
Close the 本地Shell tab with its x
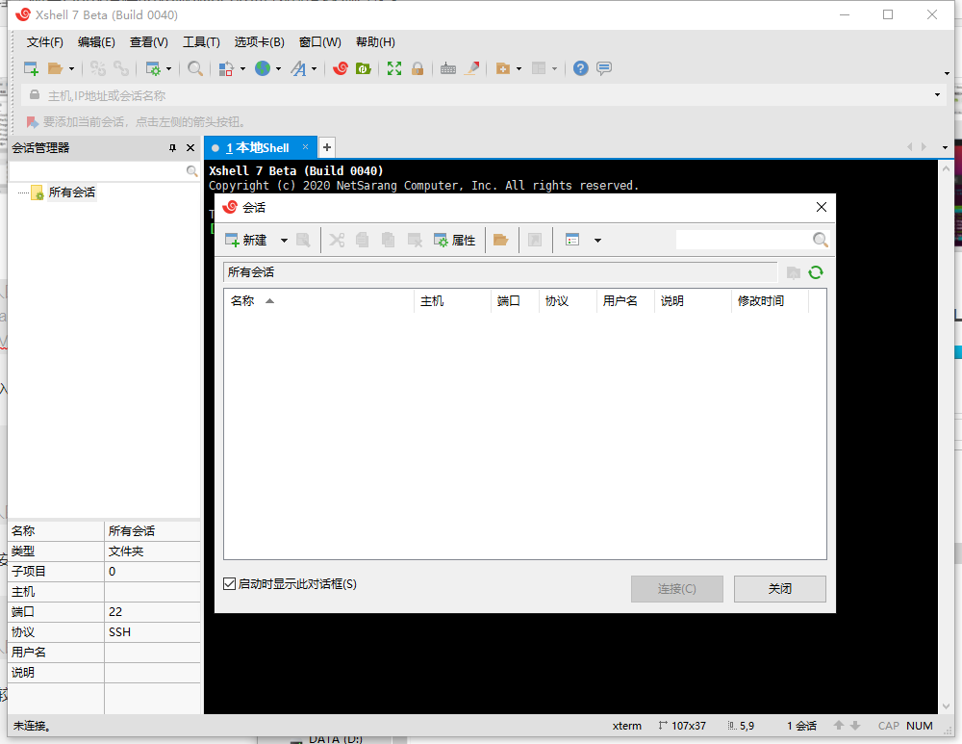(305, 146)
